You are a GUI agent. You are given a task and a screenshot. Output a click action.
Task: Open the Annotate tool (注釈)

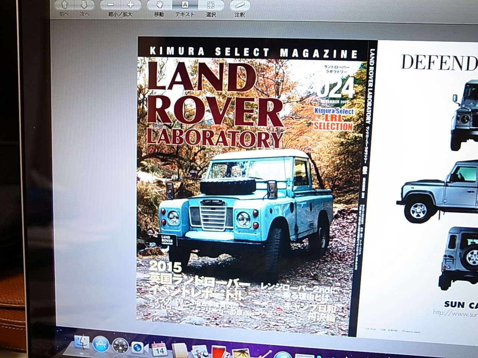pos(239,5)
